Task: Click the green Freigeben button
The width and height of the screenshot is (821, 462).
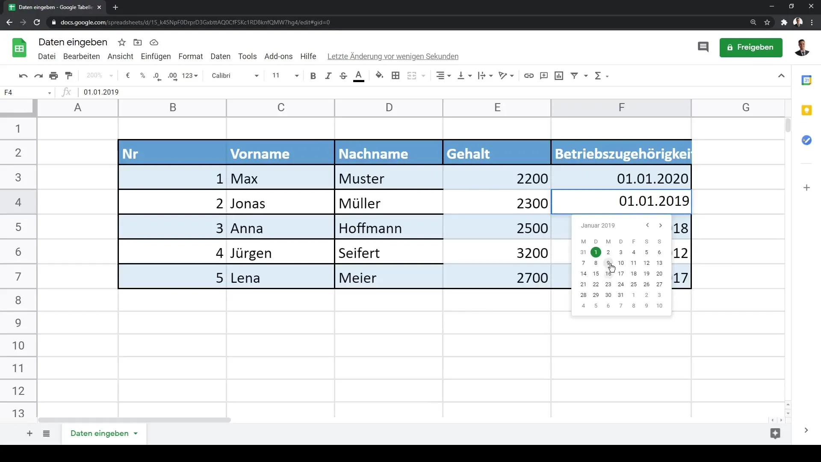Action: [x=750, y=47]
